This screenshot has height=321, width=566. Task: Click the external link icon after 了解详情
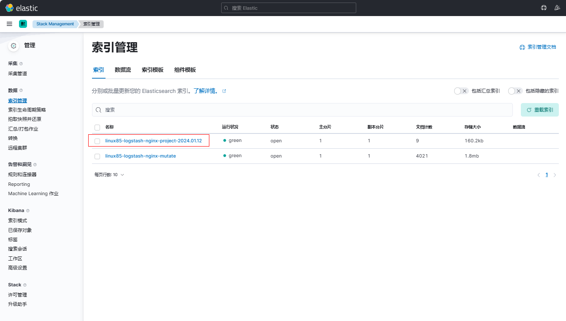coord(224,91)
